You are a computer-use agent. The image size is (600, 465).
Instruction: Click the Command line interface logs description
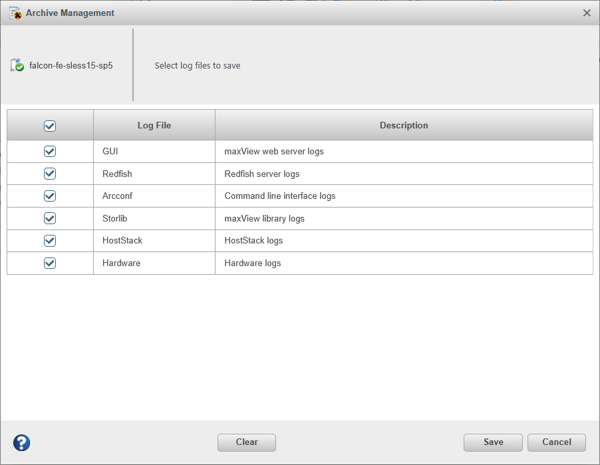(280, 196)
